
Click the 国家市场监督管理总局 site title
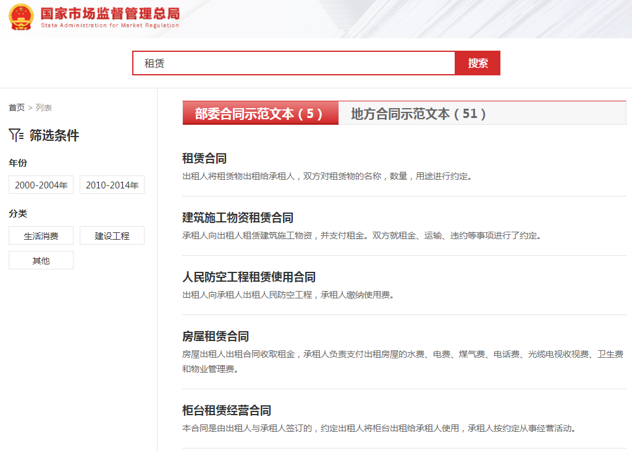tap(110, 14)
